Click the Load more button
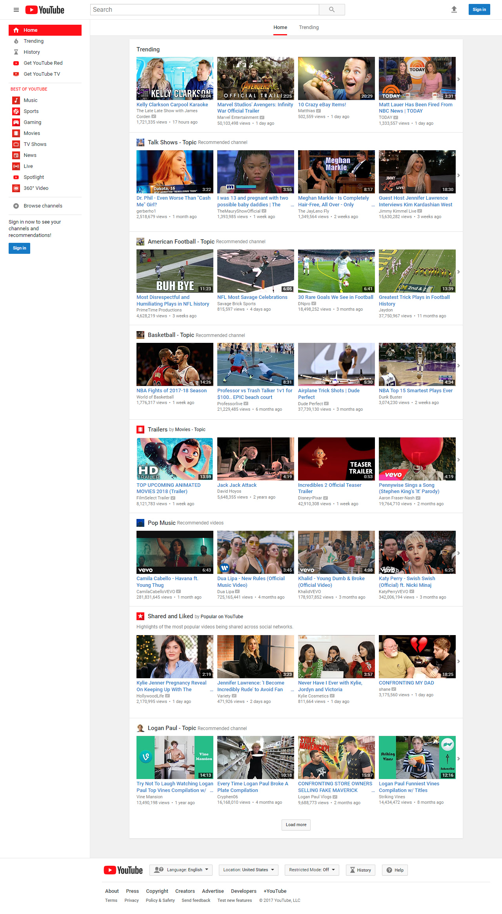Screen dimensions: 502x914 click(x=296, y=825)
